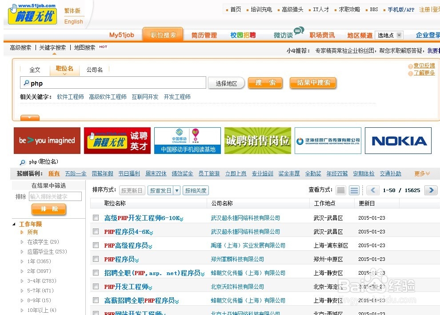Open the 地图搜索 link
Viewport: 440px width, 315px height.
pos(84,47)
